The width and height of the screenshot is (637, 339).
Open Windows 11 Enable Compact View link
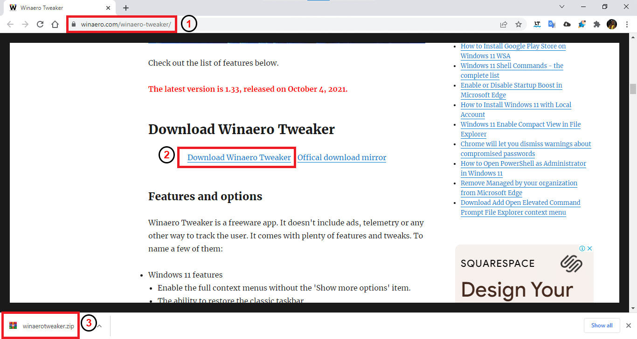(x=520, y=129)
